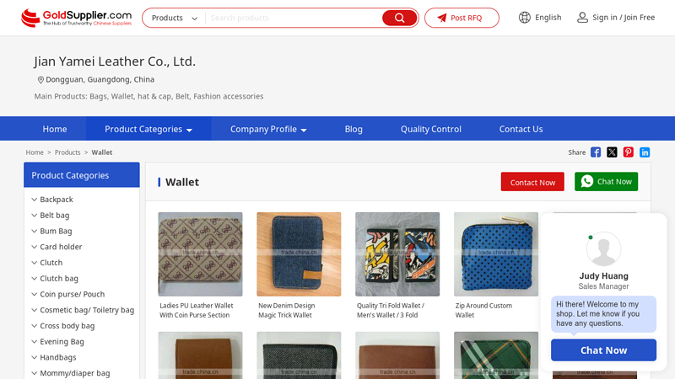Click the red Contact Now button
The width and height of the screenshot is (675, 379).
[532, 182]
